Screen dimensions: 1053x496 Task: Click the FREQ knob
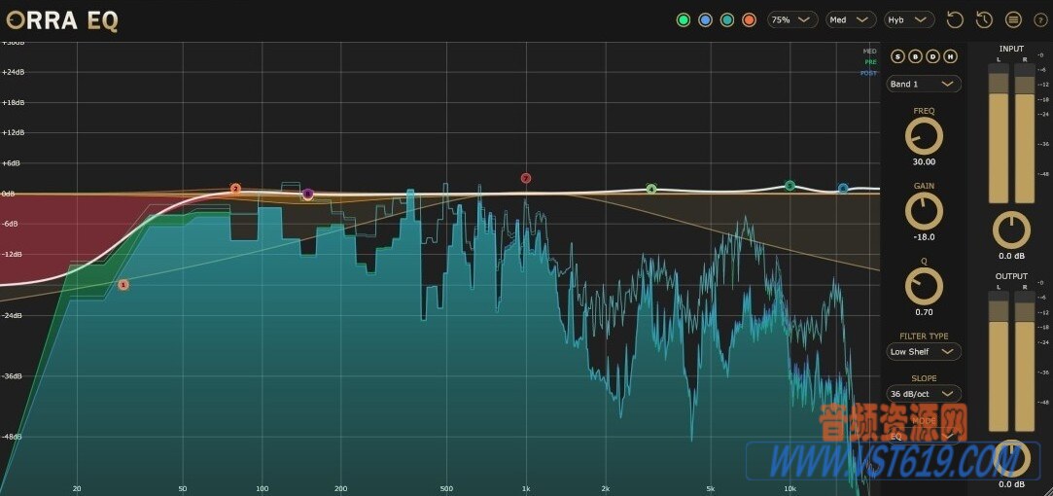click(924, 136)
